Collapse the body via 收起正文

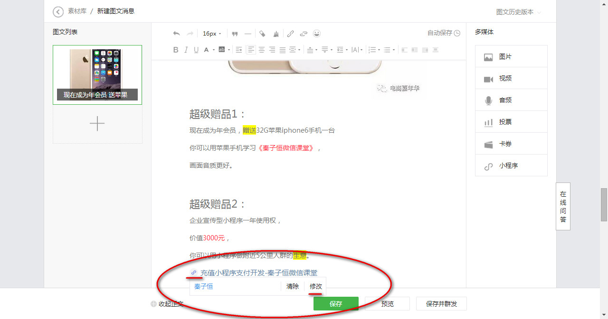tap(167, 304)
